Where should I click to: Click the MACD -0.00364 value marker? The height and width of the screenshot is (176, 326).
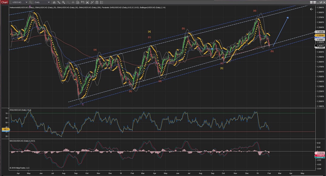point(320,153)
